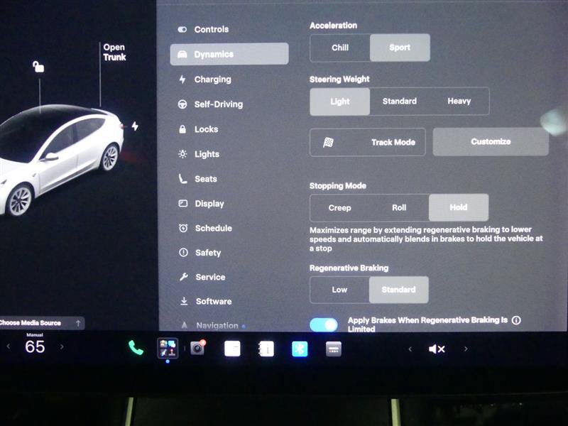Increase temperature with right arrow
This screenshot has width=568, height=426.
[62, 346]
